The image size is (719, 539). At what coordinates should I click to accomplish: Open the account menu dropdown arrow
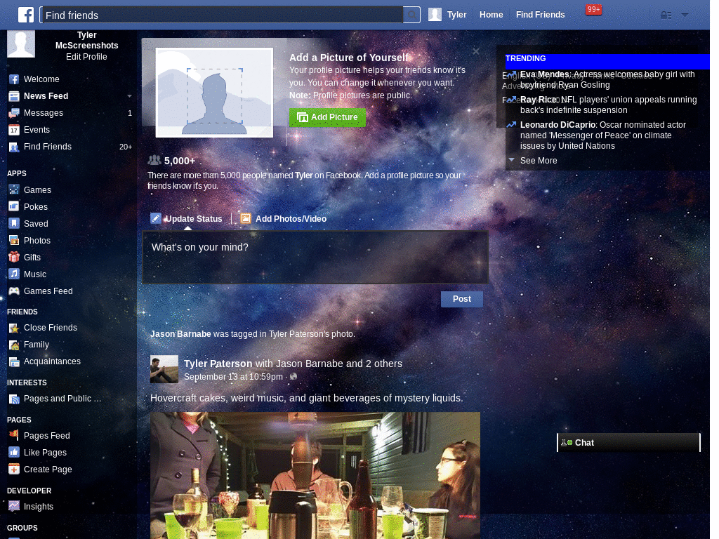pyautogui.click(x=685, y=15)
